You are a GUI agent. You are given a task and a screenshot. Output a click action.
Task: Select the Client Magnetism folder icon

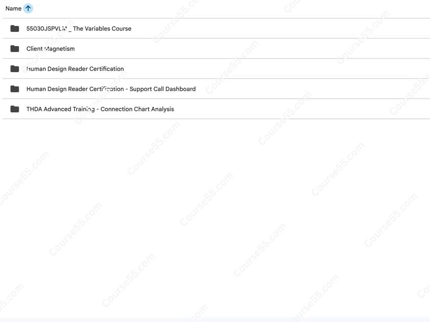[x=14, y=49]
